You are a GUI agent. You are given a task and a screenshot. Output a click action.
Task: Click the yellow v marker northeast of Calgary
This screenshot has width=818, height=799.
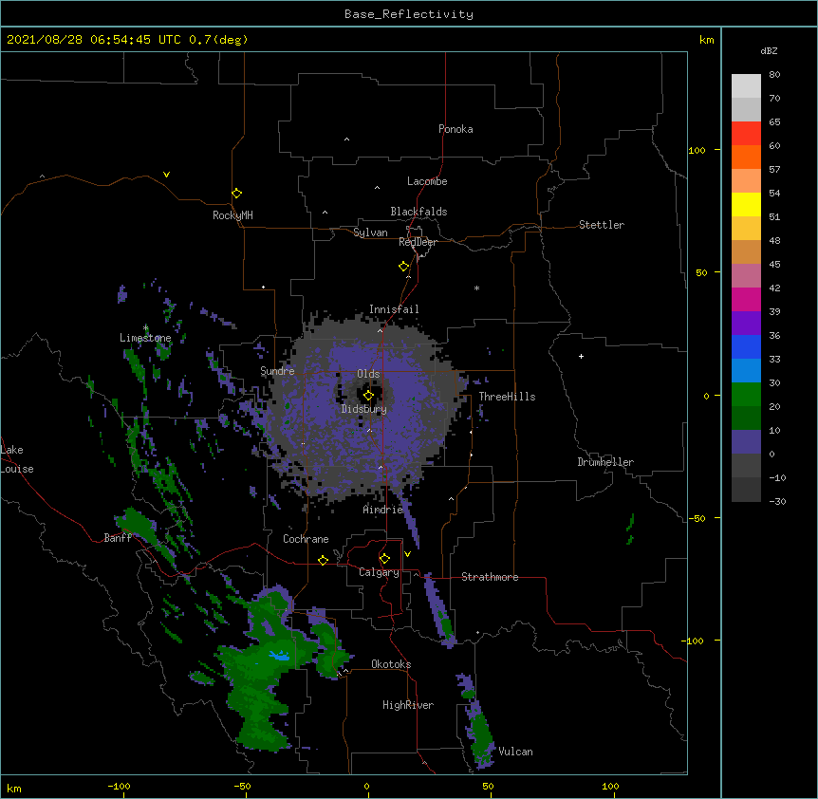[x=407, y=554]
